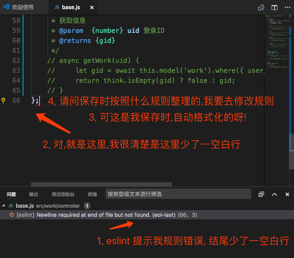Click line number 58 in the gutter
Screen dimensions: 294x258
coord(16,20)
